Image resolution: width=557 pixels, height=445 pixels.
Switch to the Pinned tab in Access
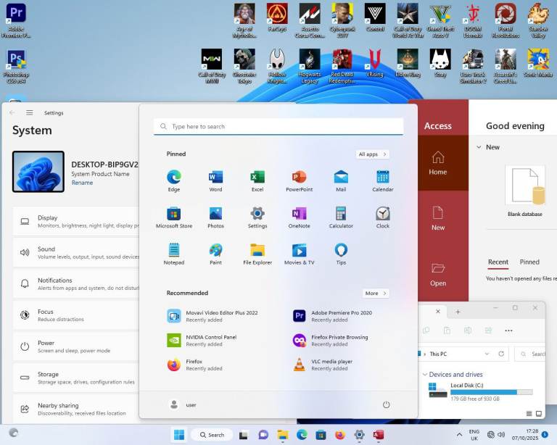(x=529, y=262)
